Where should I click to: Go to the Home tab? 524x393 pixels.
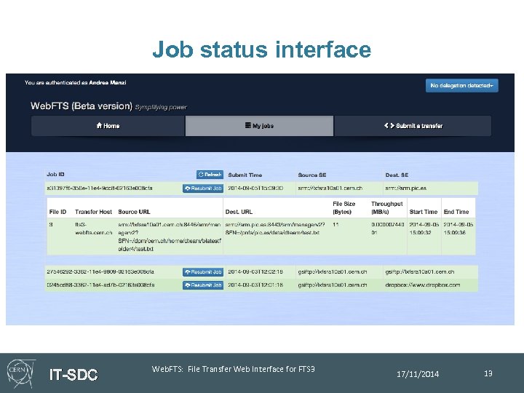(x=108, y=126)
